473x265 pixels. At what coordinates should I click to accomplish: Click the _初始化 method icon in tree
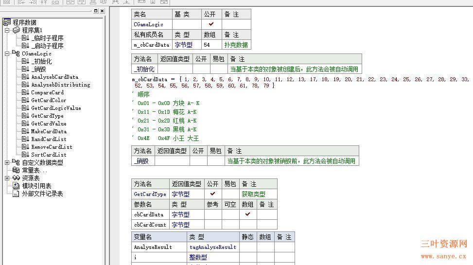pyautogui.click(x=25, y=61)
